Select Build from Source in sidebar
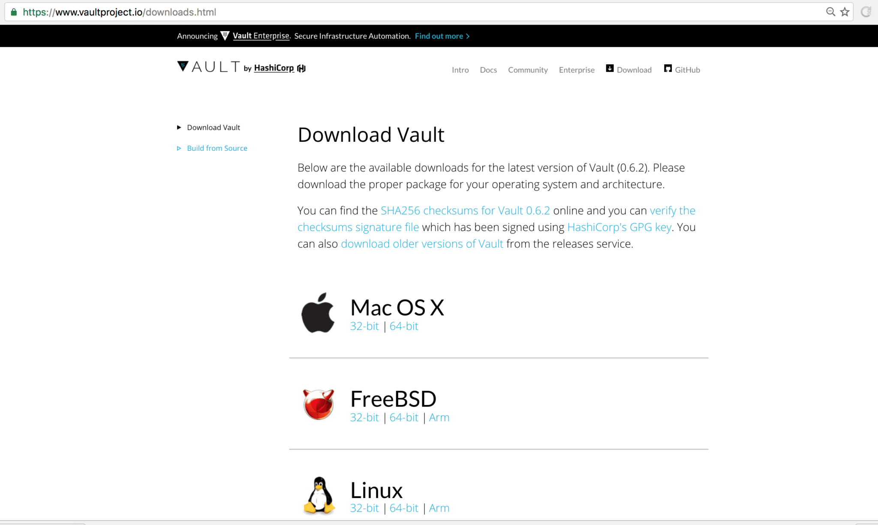 pyautogui.click(x=217, y=148)
